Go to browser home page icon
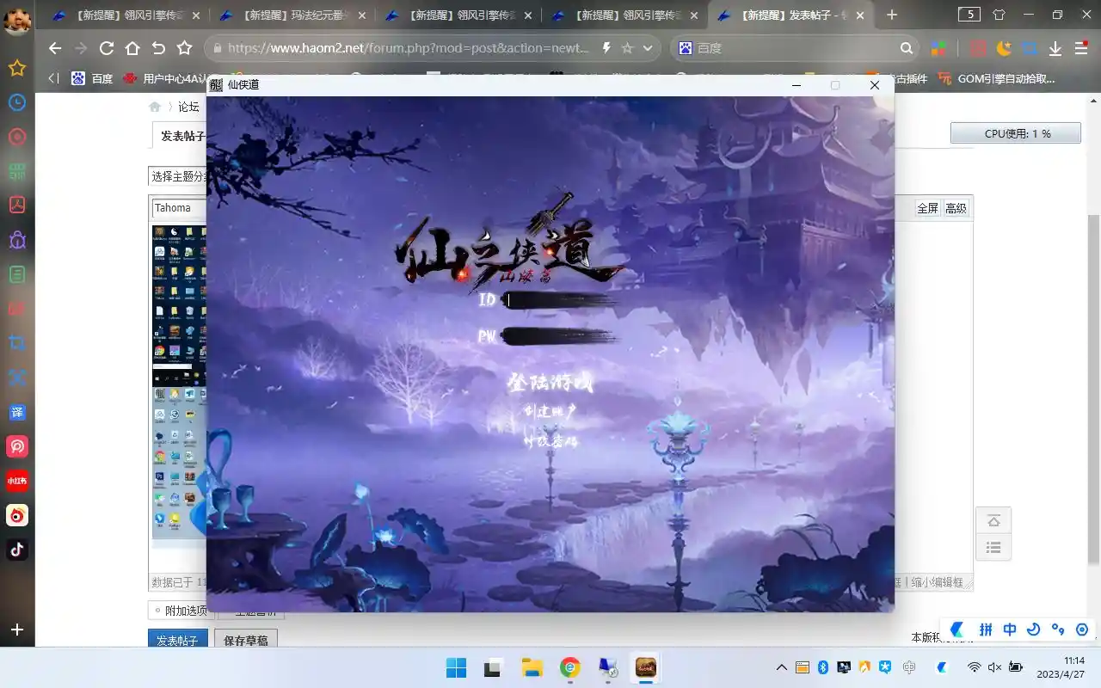1101x688 pixels. click(132, 48)
